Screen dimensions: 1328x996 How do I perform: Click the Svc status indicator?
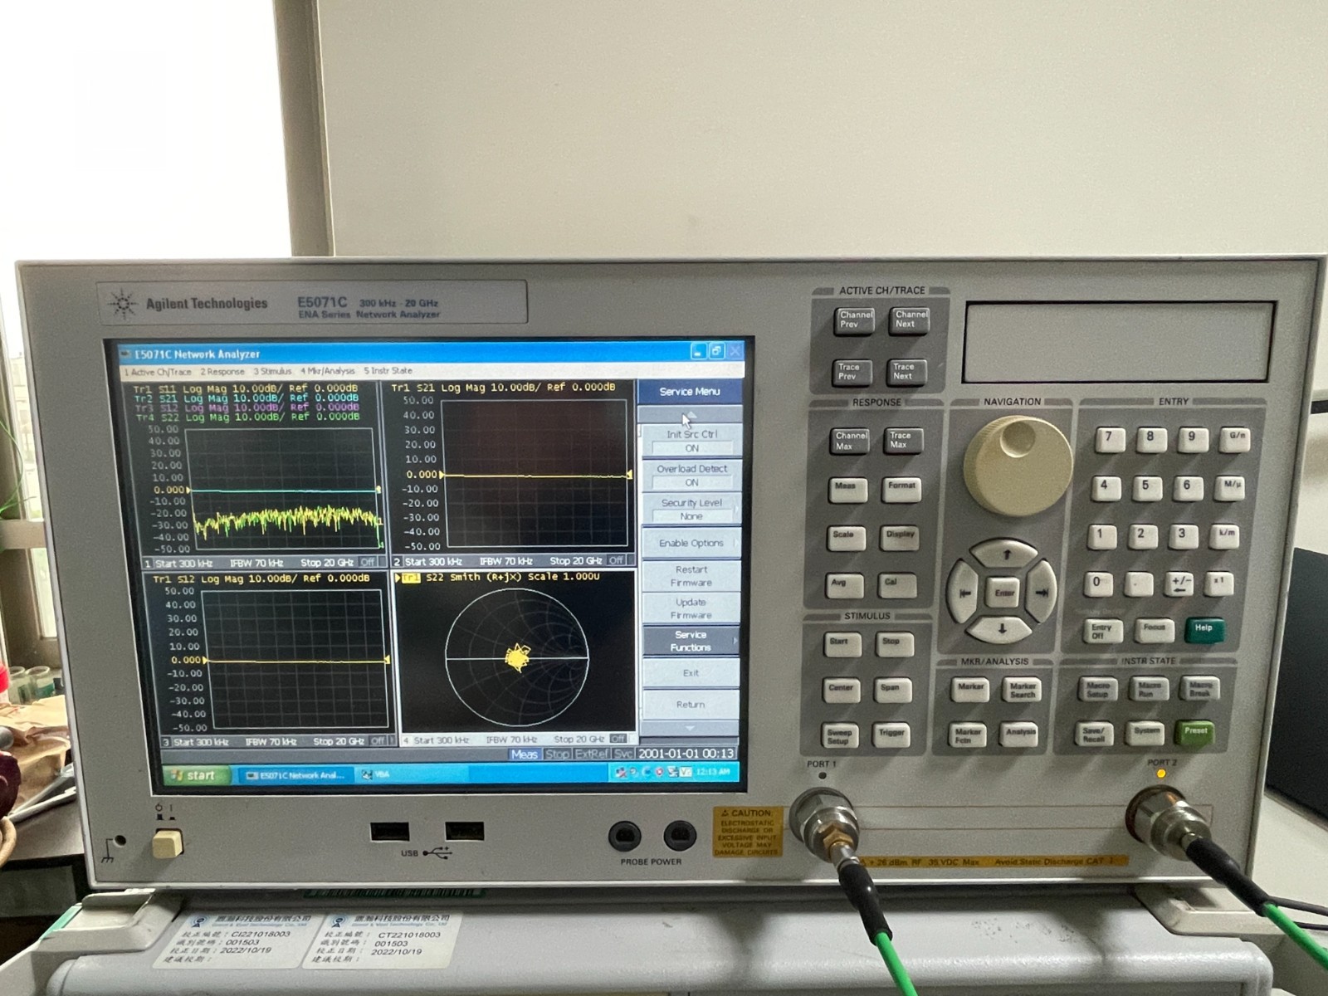[x=623, y=754]
